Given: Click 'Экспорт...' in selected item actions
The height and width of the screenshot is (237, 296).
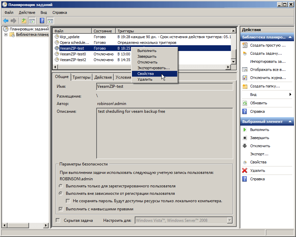Looking at the screenshot, I should point(259,154).
